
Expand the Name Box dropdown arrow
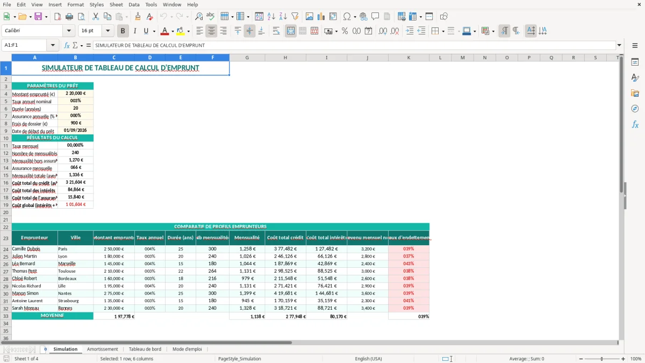pos(53,46)
